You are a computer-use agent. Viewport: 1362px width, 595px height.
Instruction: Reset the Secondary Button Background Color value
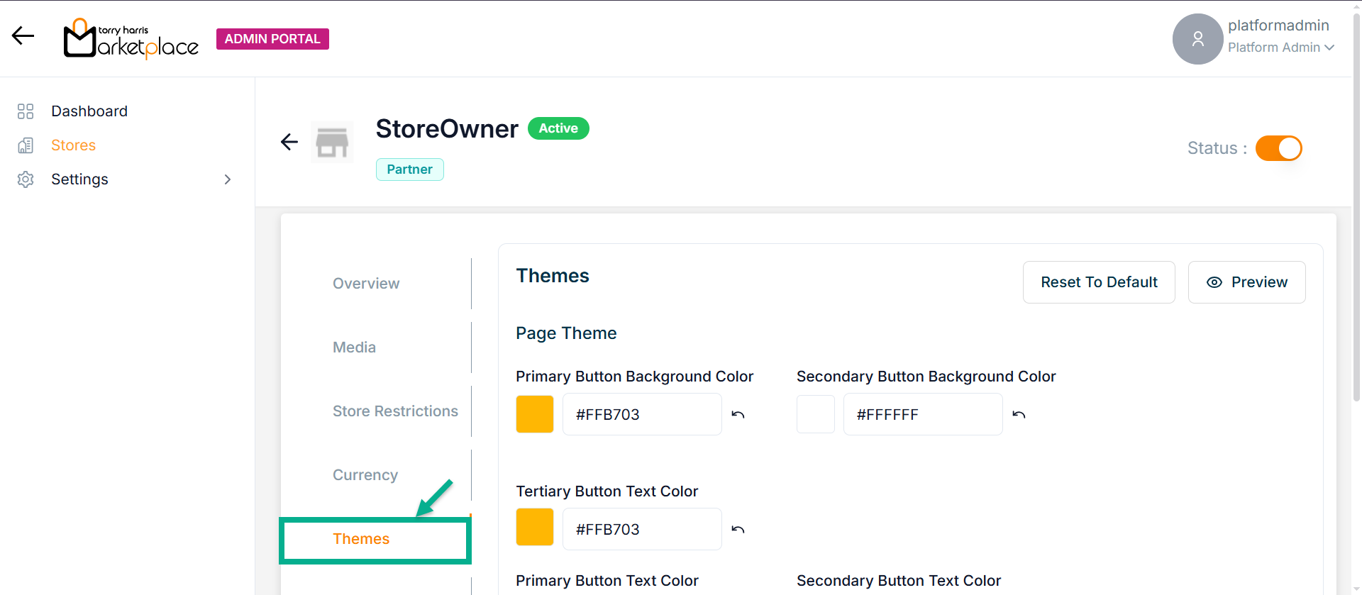[1019, 415]
